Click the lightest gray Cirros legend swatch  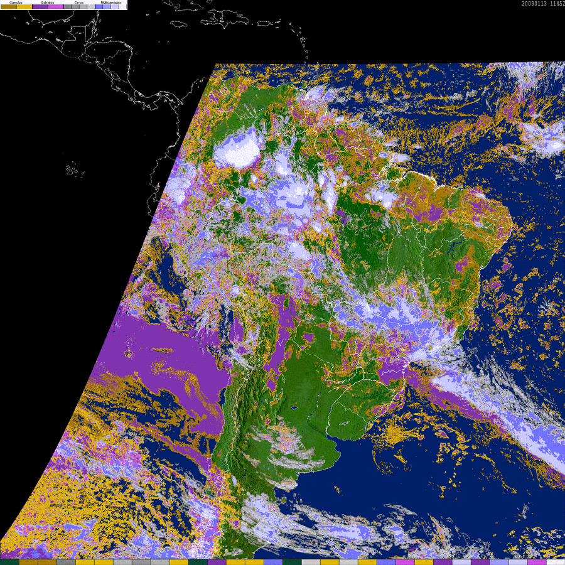tap(91, 6)
